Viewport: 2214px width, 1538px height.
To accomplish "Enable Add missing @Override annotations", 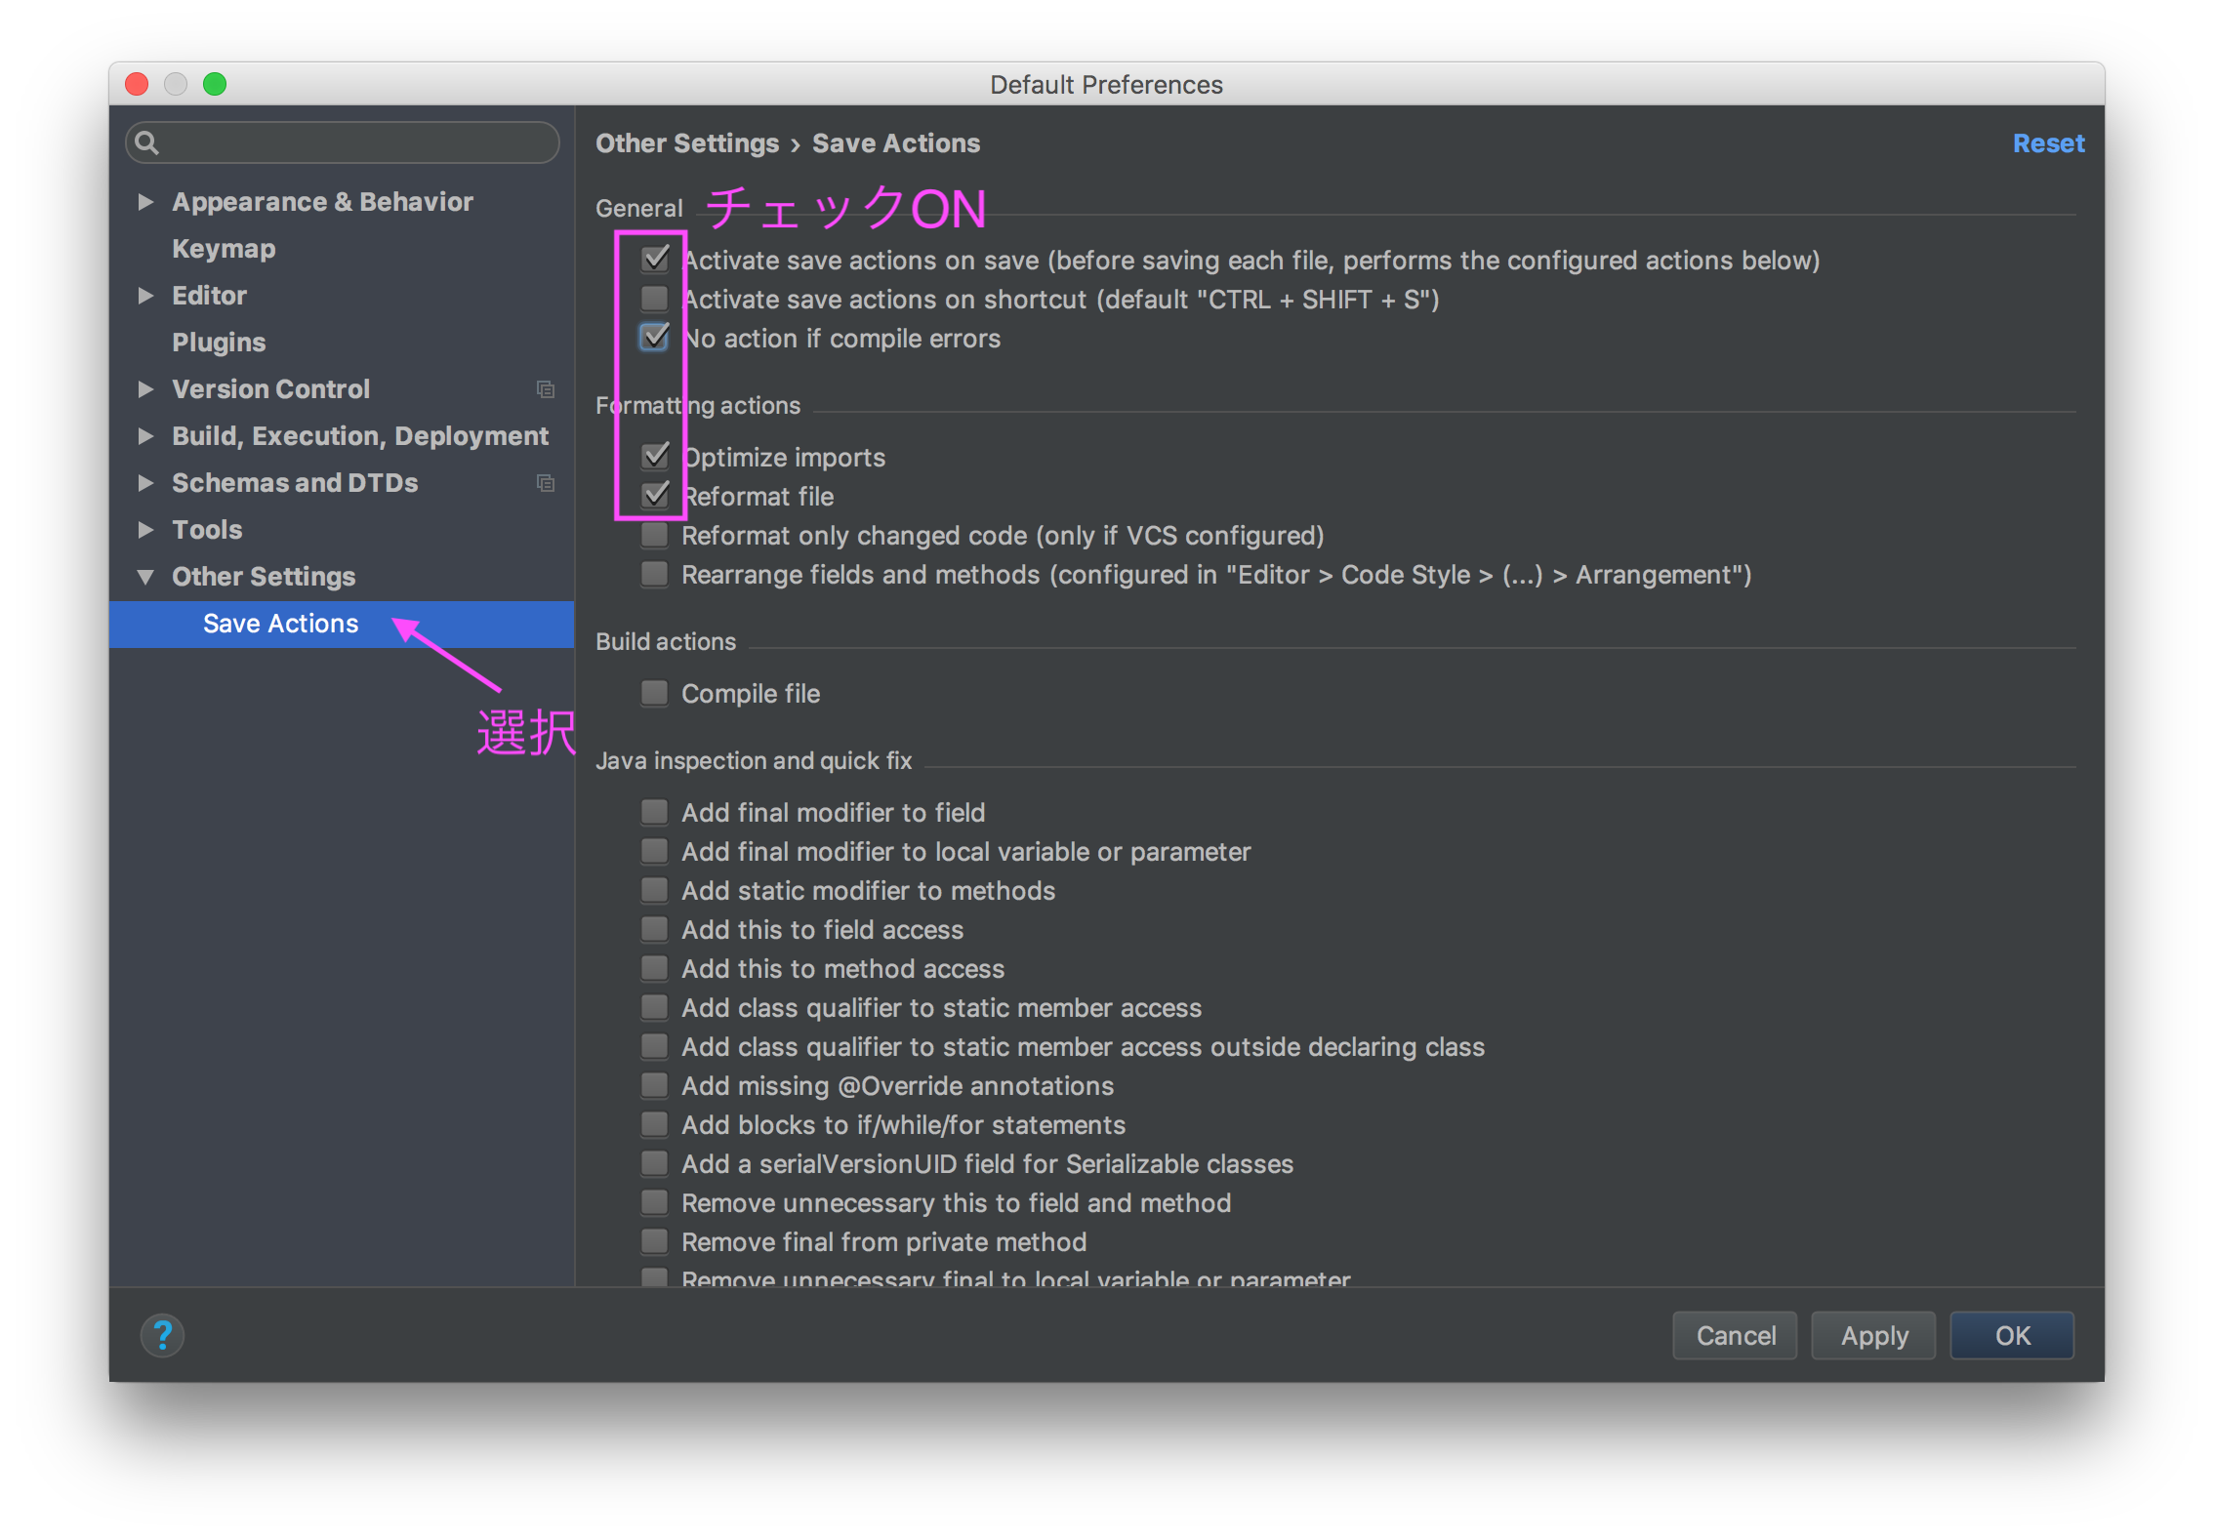I will 655,1086.
